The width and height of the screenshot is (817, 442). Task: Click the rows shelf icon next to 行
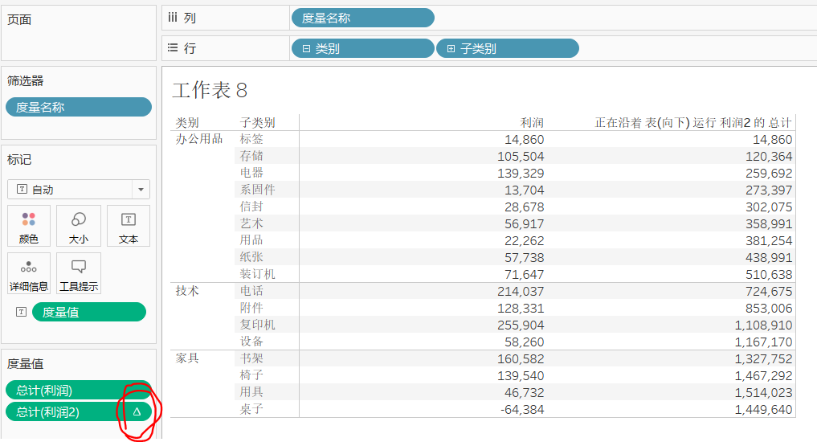(173, 48)
